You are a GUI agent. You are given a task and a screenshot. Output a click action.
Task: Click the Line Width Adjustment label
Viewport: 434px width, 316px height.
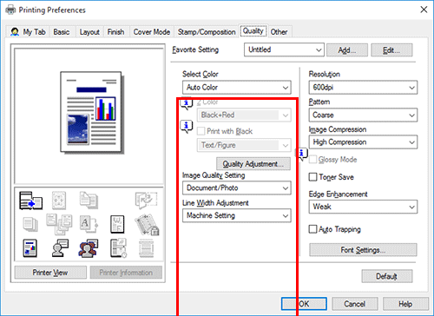pyautogui.click(x=215, y=203)
